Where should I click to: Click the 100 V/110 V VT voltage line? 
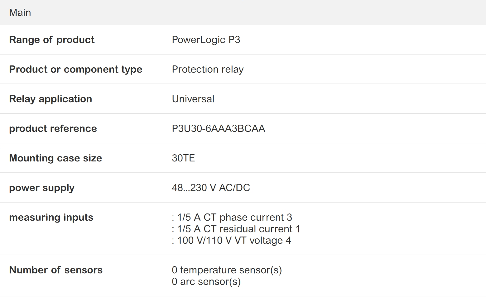tap(231, 240)
